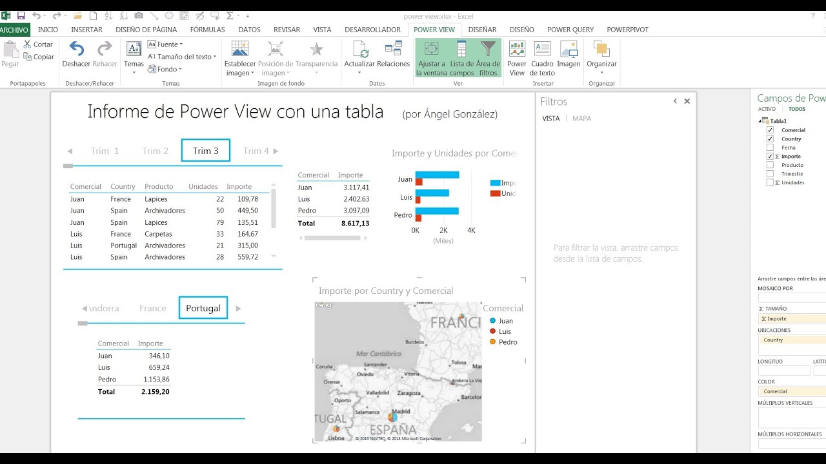Viewport: 826px width, 464px height.
Task: Insert a Cuadro de texto
Action: point(542,59)
